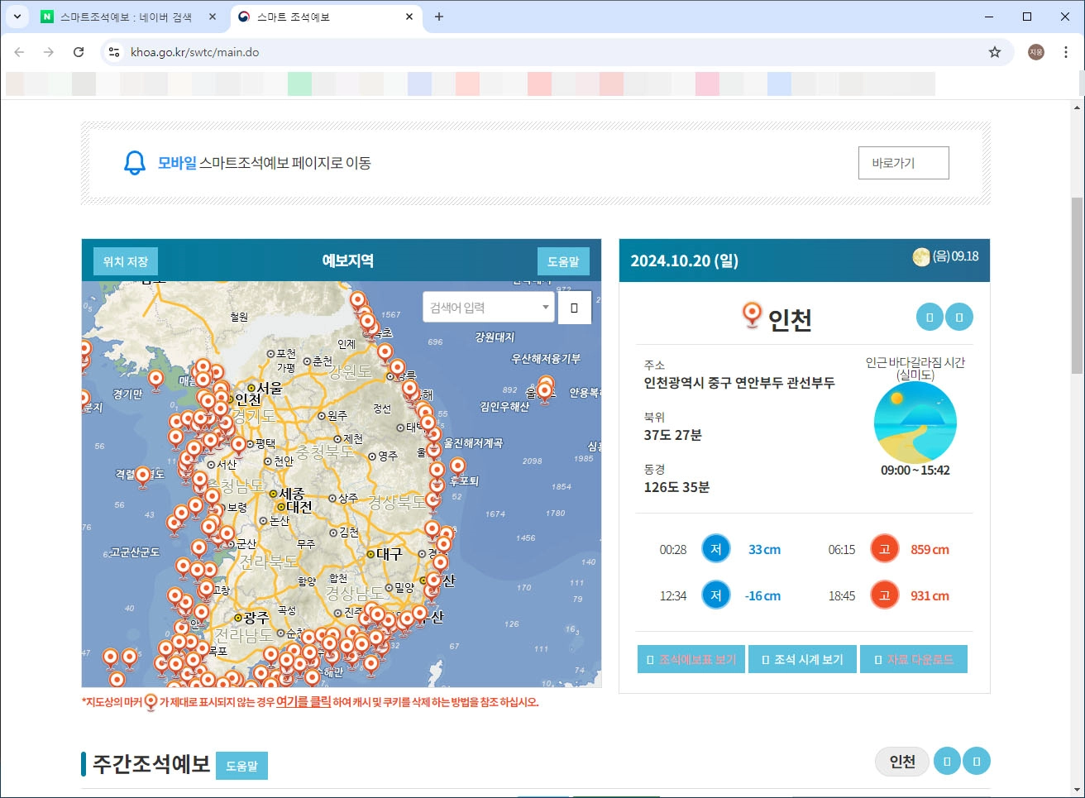Open the 검색어 입력 dropdown arrow
Viewport: 1085px width, 798px height.
546,307
